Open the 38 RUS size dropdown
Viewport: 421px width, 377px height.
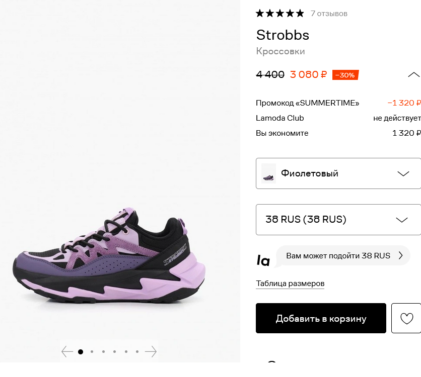pyautogui.click(x=338, y=220)
